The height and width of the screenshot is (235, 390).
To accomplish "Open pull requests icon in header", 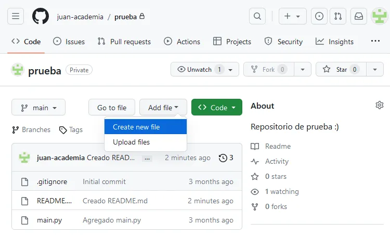I will pyautogui.click(x=338, y=17).
